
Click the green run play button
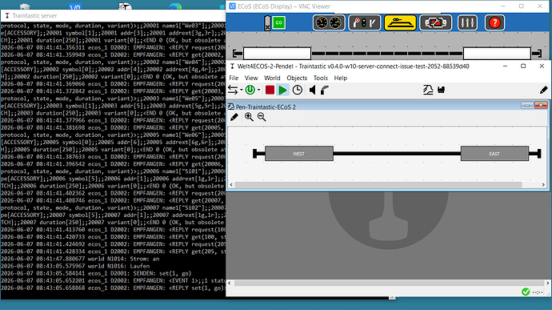tap(282, 90)
